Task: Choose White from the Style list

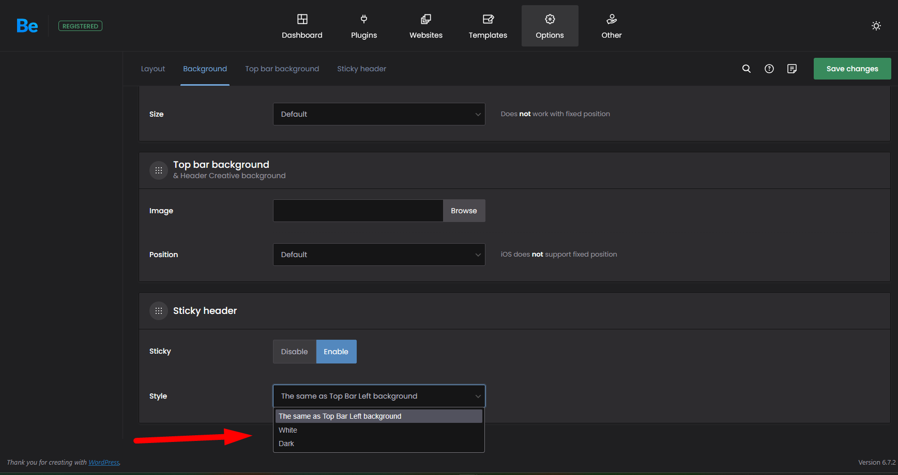Action: pos(288,430)
